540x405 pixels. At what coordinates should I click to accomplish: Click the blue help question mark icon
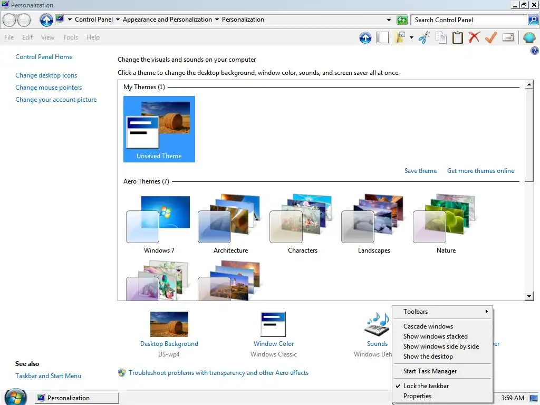[535, 51]
